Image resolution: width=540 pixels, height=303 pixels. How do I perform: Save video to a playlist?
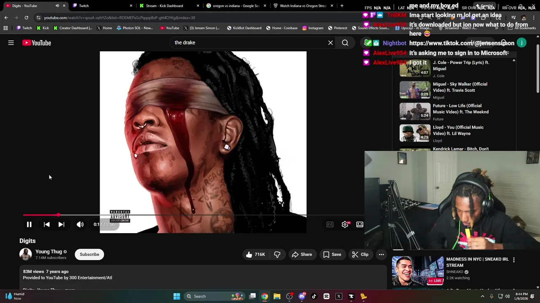pos(332,254)
